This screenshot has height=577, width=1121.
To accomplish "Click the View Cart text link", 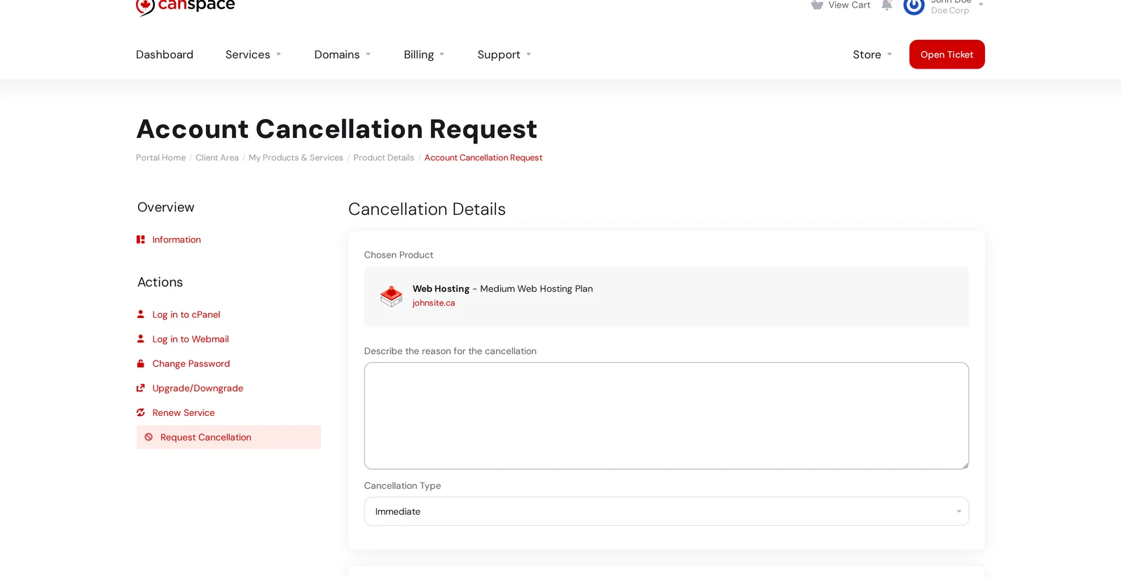I will click(x=849, y=5).
